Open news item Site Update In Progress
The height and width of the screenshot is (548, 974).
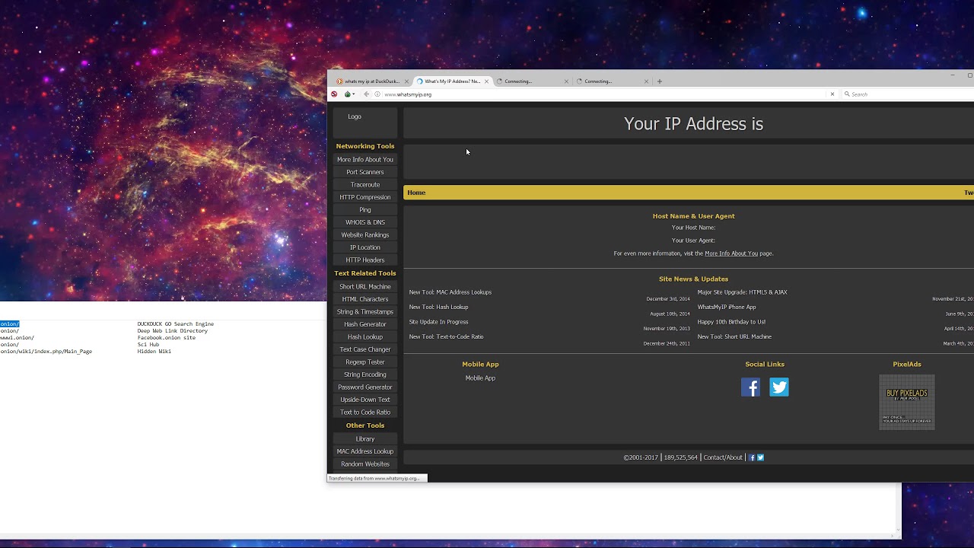click(439, 322)
